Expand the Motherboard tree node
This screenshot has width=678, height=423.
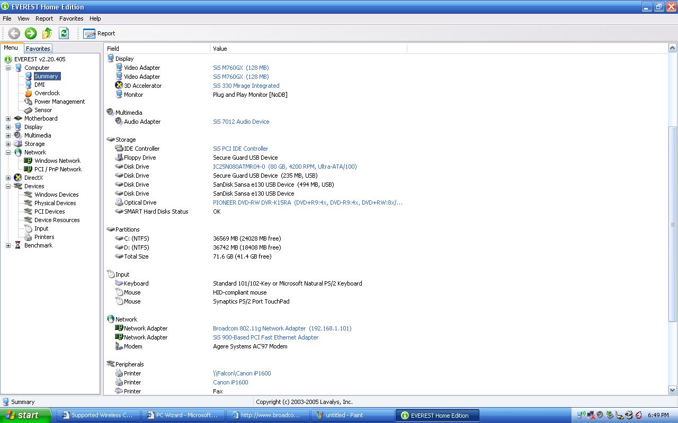8,118
